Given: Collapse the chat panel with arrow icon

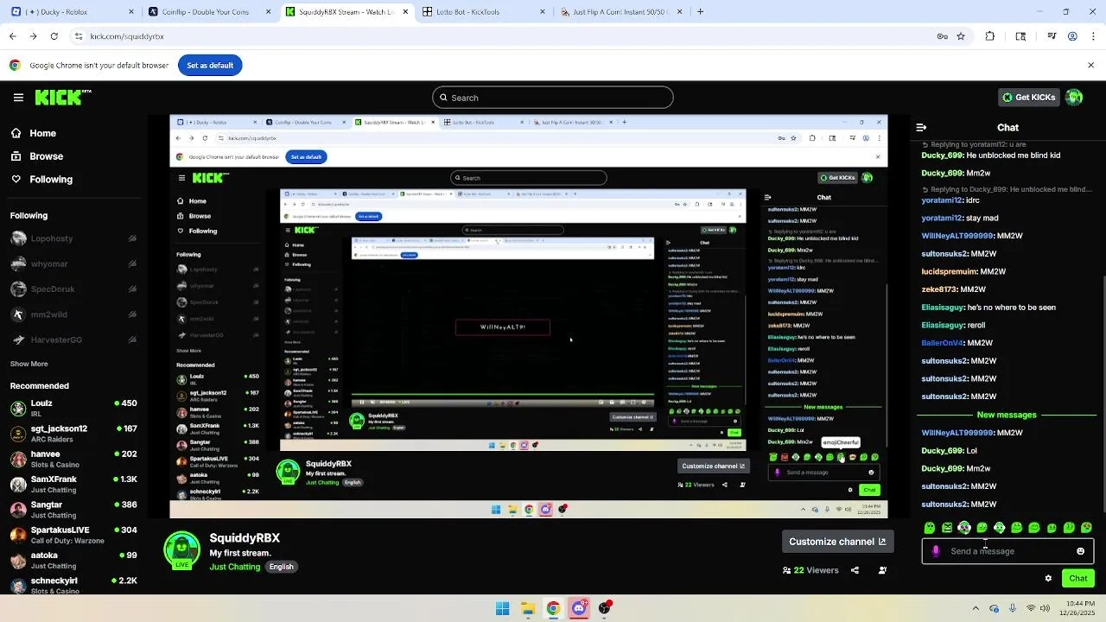Looking at the screenshot, I should tap(921, 127).
